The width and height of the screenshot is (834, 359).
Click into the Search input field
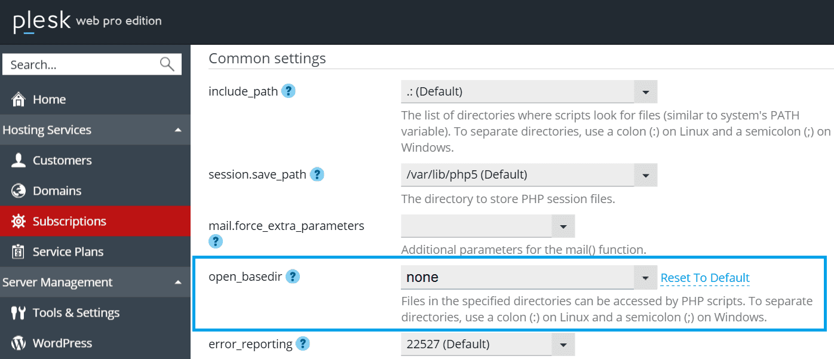point(81,65)
